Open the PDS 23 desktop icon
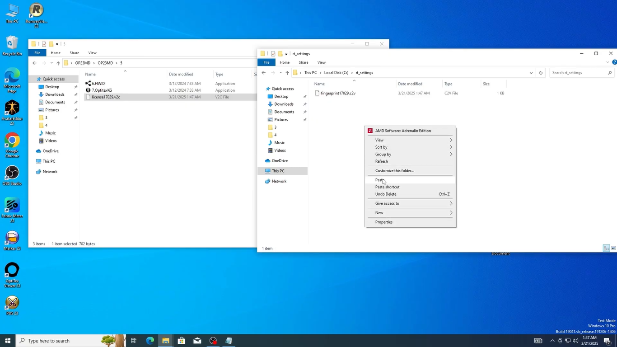 tap(12, 303)
